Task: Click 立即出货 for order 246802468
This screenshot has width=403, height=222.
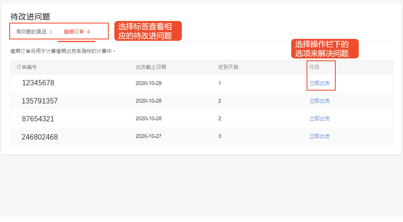Action: pyautogui.click(x=319, y=136)
